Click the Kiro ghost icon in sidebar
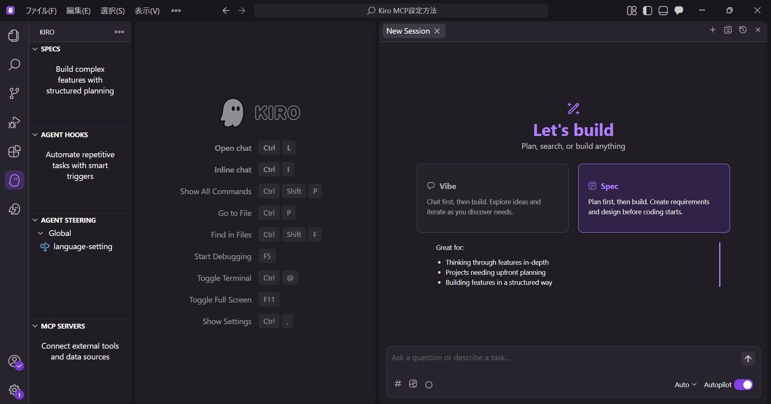The image size is (771, 404). [14, 180]
